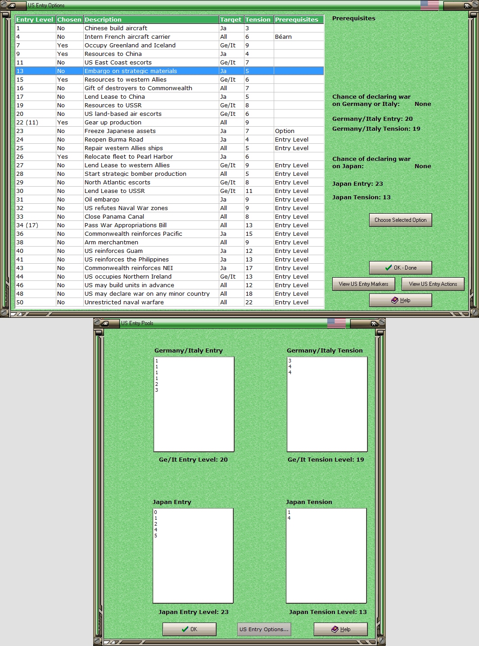Image resolution: width=479 pixels, height=646 pixels.
Task: Select the 'Arm merchantmen' row
Action: coord(169,242)
